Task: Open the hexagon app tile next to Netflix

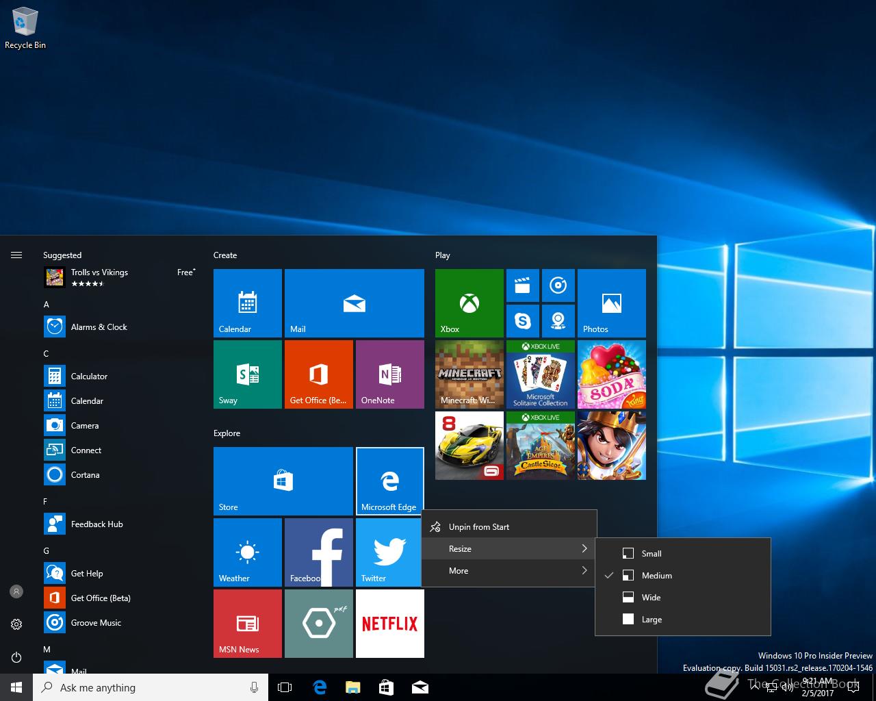Action: click(x=319, y=624)
